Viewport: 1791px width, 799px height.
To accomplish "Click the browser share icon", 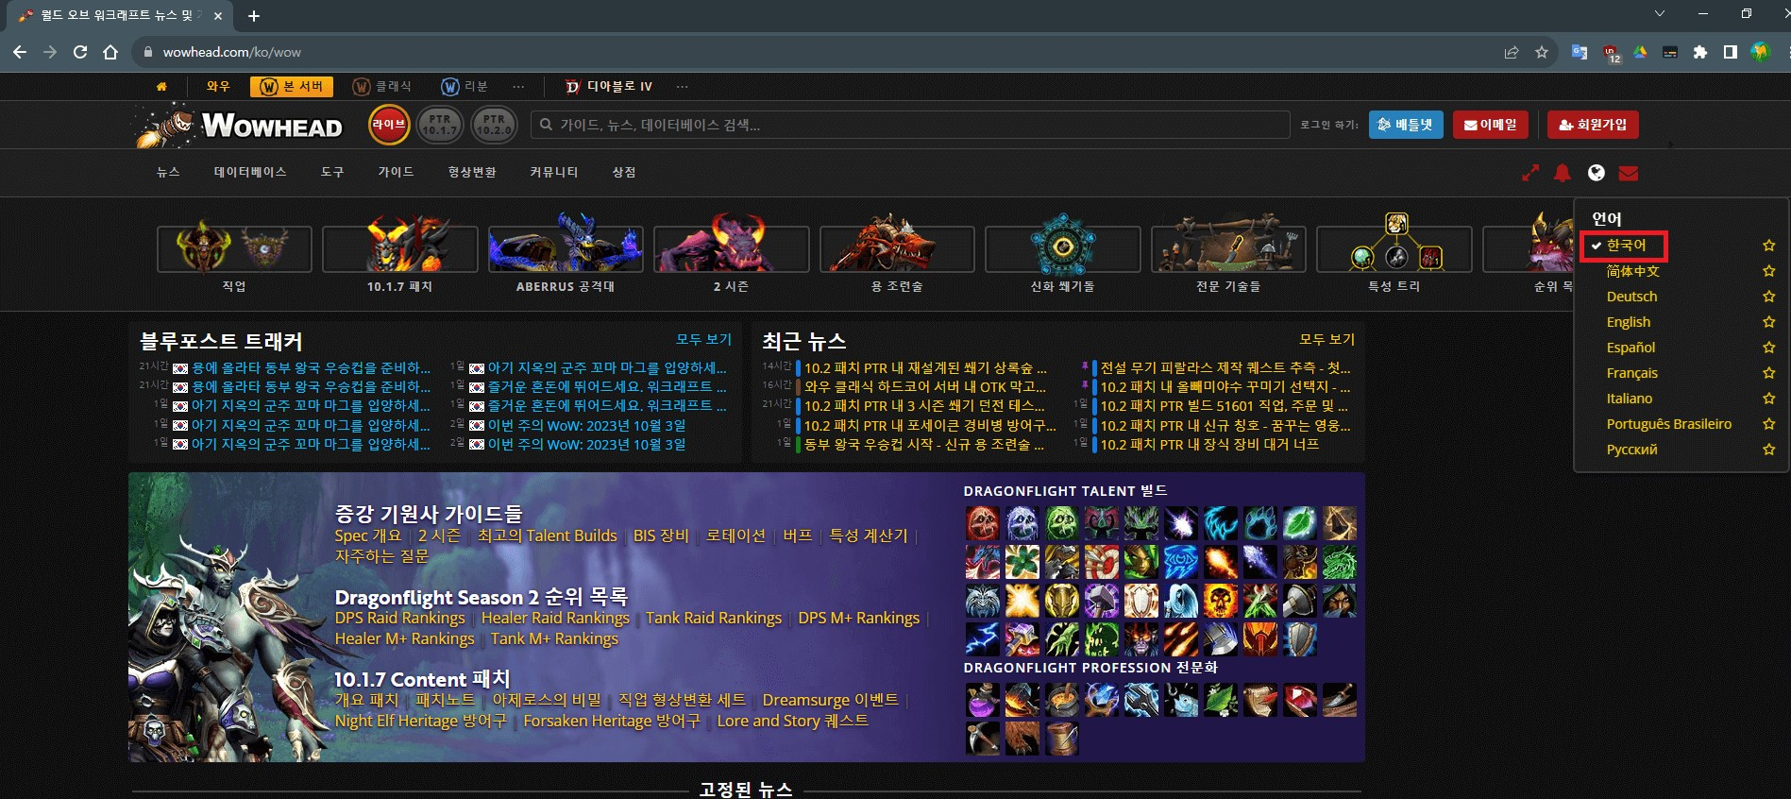I will pos(1512,52).
